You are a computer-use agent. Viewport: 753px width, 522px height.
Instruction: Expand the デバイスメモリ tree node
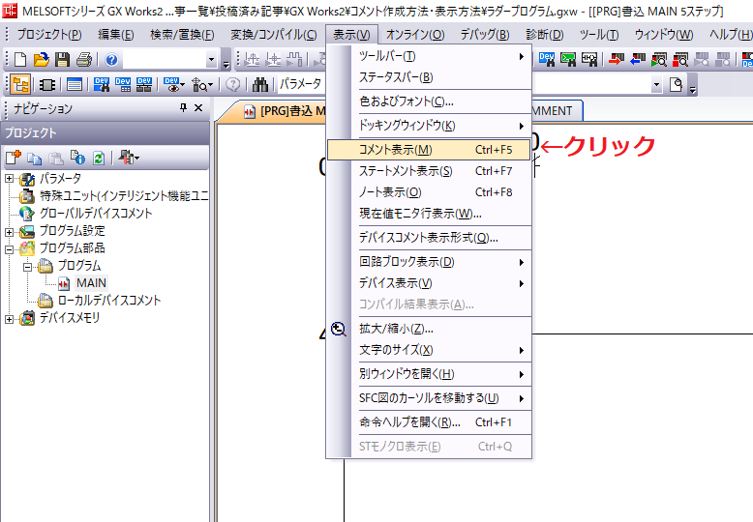pyautogui.click(x=9, y=319)
